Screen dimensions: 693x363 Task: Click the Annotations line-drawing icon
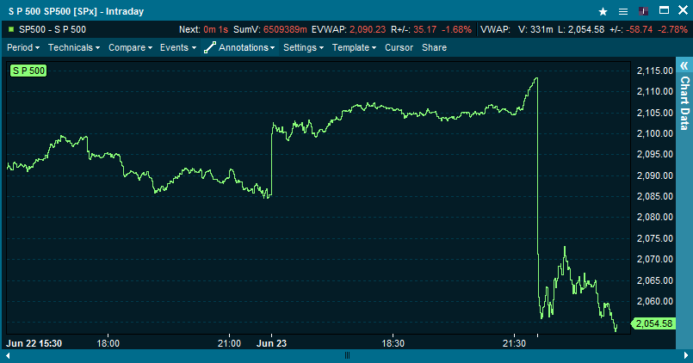(209, 47)
